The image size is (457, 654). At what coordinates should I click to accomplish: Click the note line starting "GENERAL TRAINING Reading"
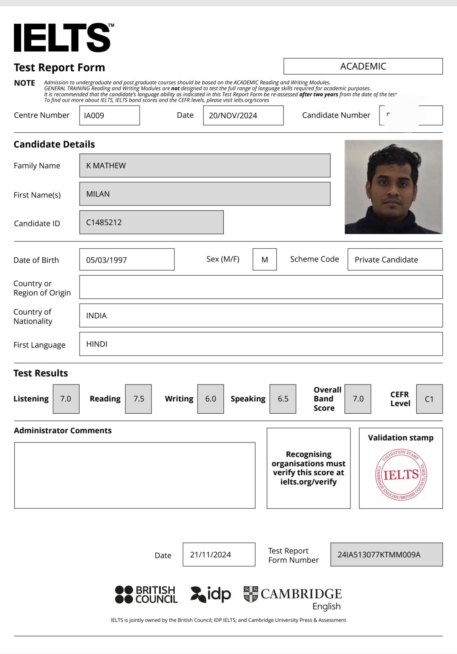(x=207, y=89)
